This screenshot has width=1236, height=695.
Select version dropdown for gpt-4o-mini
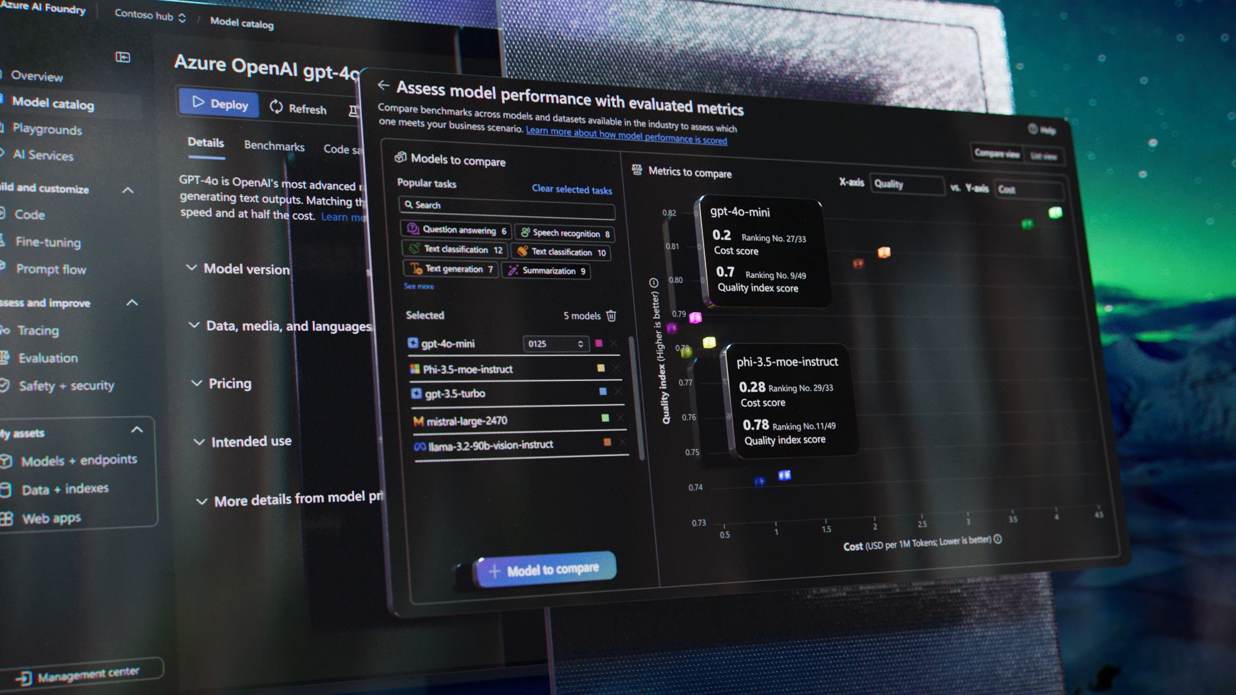(552, 343)
